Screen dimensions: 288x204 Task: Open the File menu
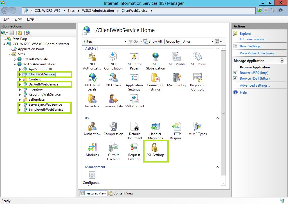tap(7, 19)
